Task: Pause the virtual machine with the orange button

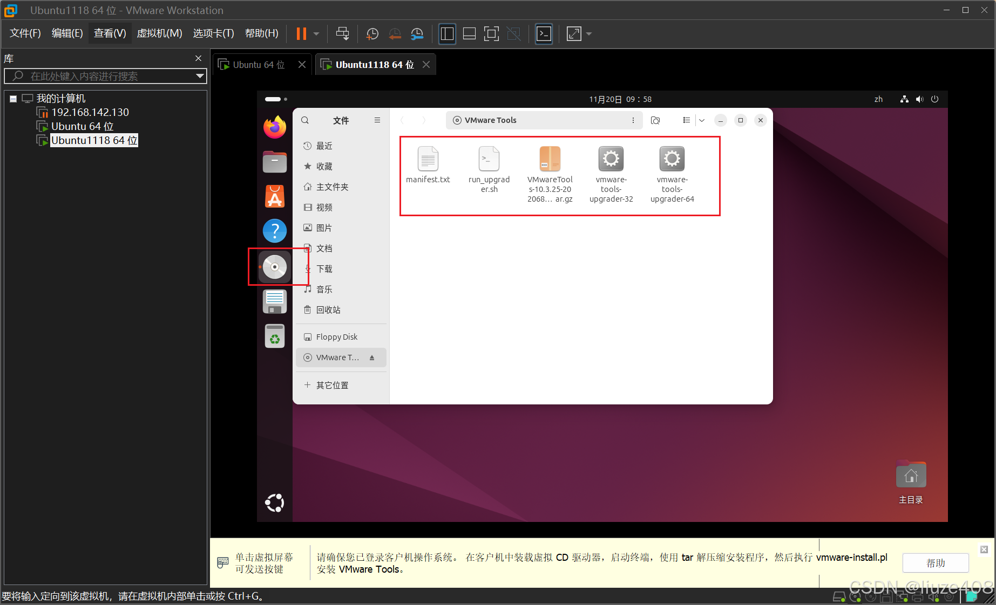Action: (301, 33)
